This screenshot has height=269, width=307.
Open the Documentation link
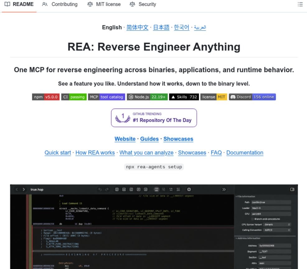tap(245, 153)
